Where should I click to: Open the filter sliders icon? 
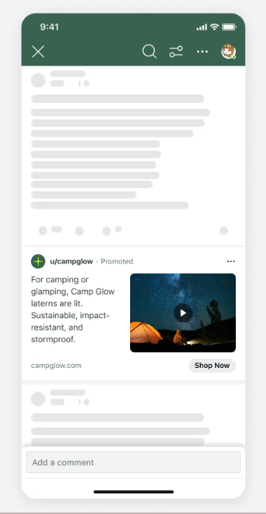click(176, 52)
